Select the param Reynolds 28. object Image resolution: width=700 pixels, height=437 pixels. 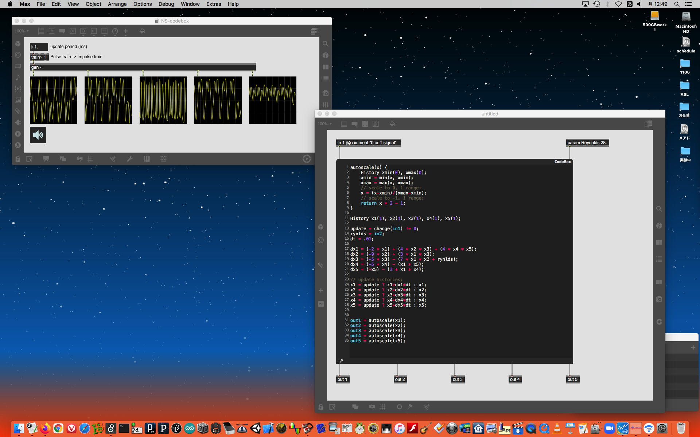(587, 143)
